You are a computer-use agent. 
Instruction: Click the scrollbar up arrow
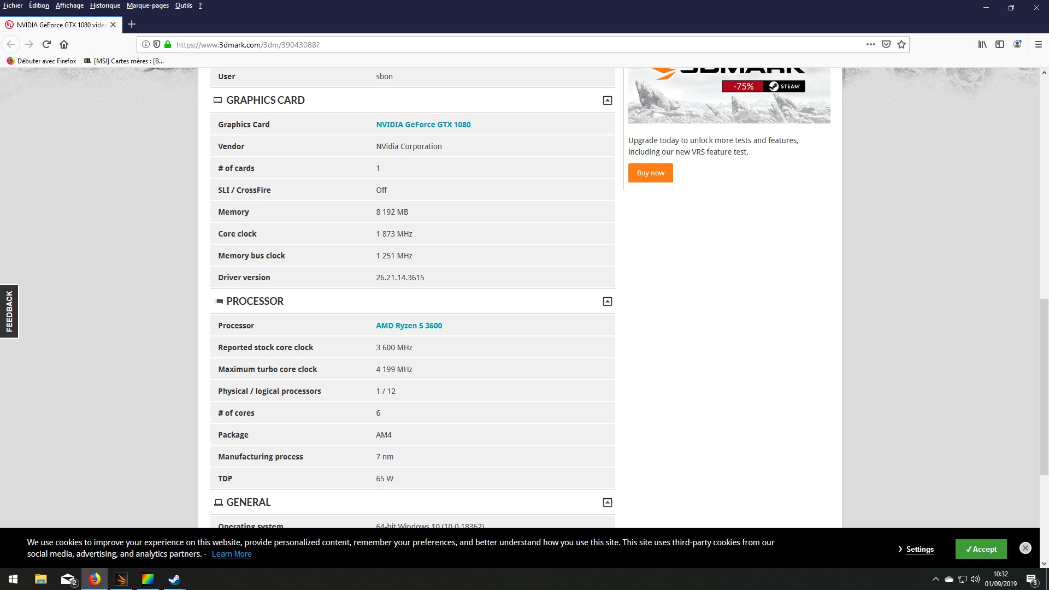point(1044,73)
